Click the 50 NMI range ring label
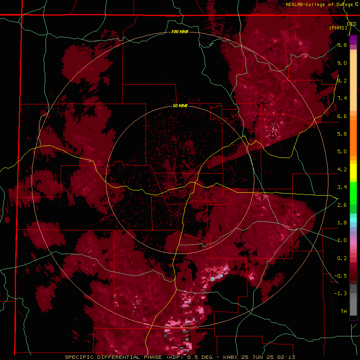The image size is (360, 360). [x=180, y=106]
